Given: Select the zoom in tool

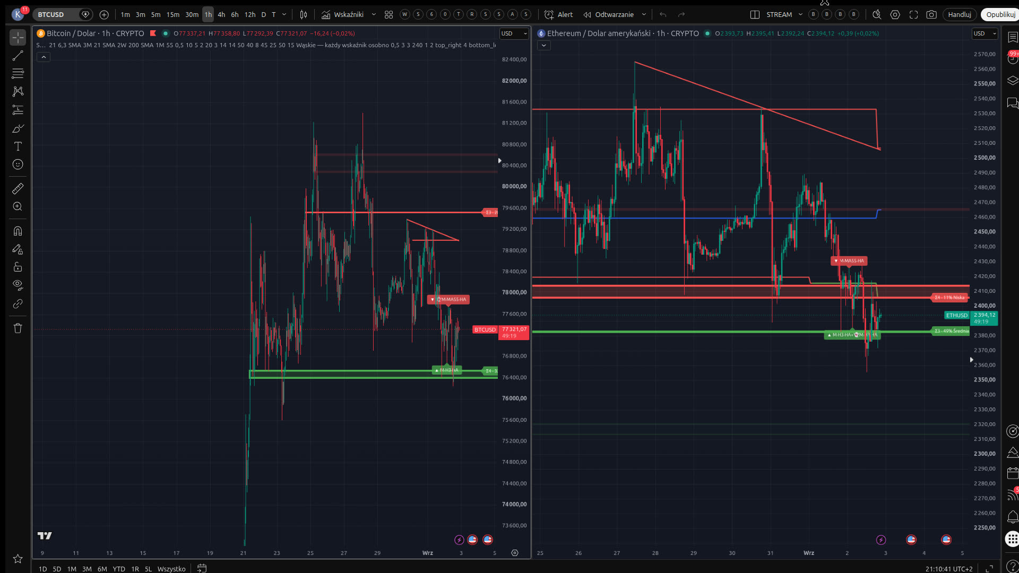Looking at the screenshot, I should [18, 206].
